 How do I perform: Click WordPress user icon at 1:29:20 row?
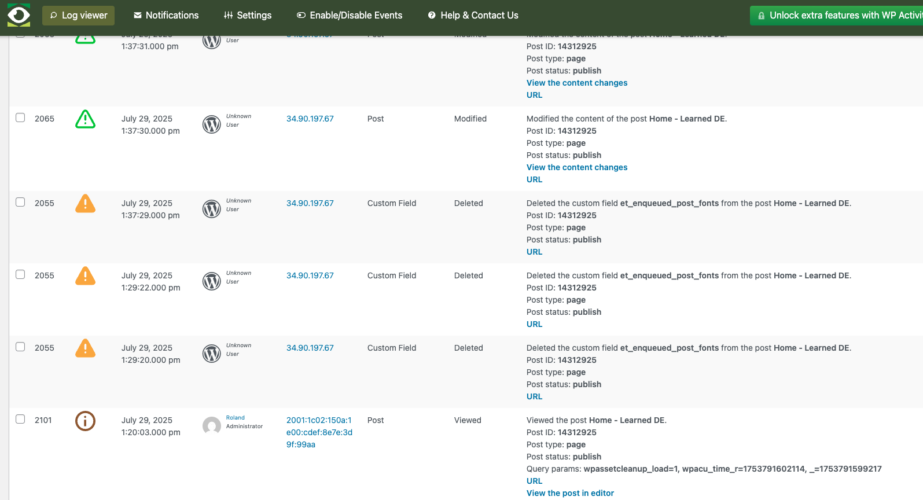click(x=212, y=354)
